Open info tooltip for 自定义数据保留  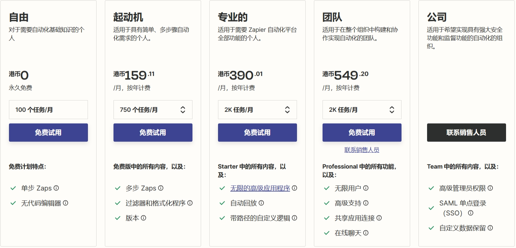(x=490, y=228)
